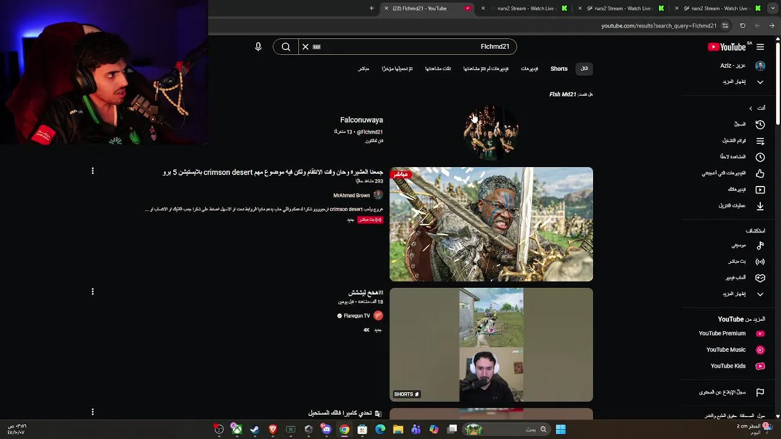Go forward with browser forward arrow
This screenshot has width=781, height=439.
tap(757, 26)
